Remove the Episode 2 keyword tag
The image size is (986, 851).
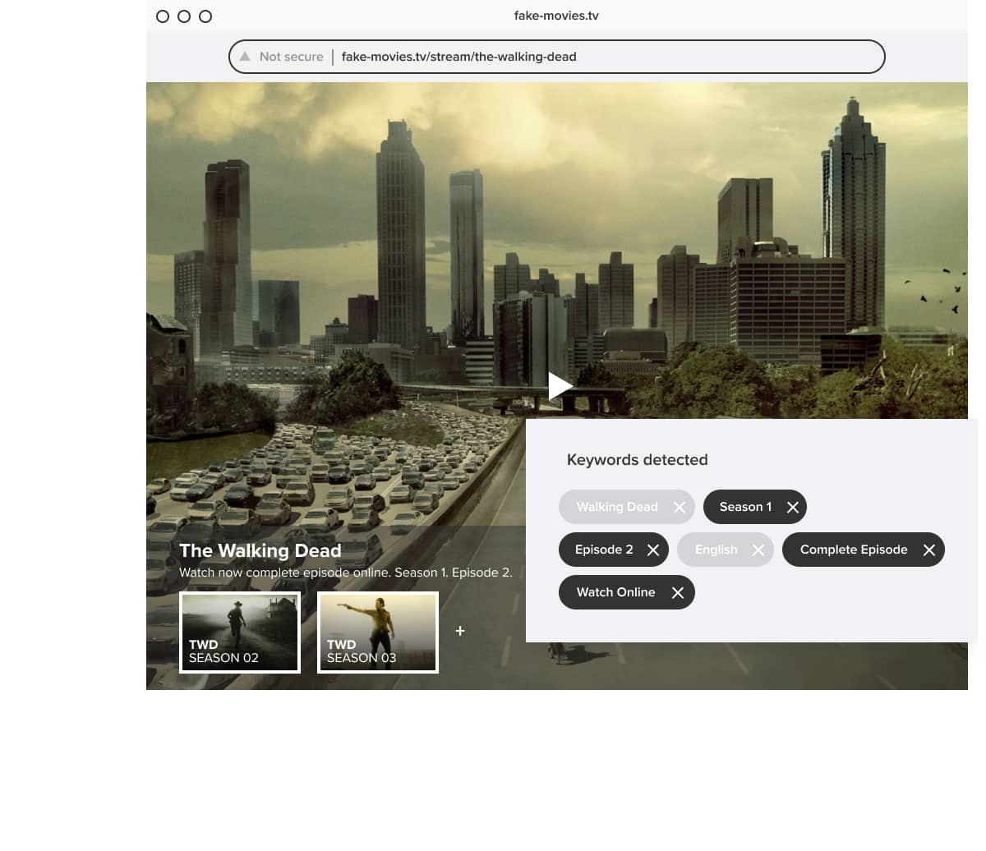(x=653, y=550)
